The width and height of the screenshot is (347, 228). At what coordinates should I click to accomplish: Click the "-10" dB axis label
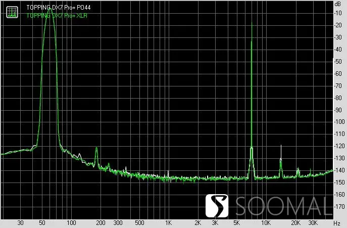tap(338, 13)
